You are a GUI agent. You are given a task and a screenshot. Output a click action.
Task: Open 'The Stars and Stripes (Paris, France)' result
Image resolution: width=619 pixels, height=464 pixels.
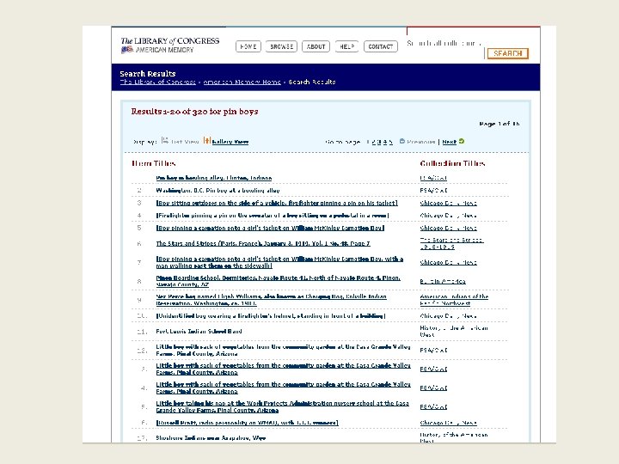[263, 243]
